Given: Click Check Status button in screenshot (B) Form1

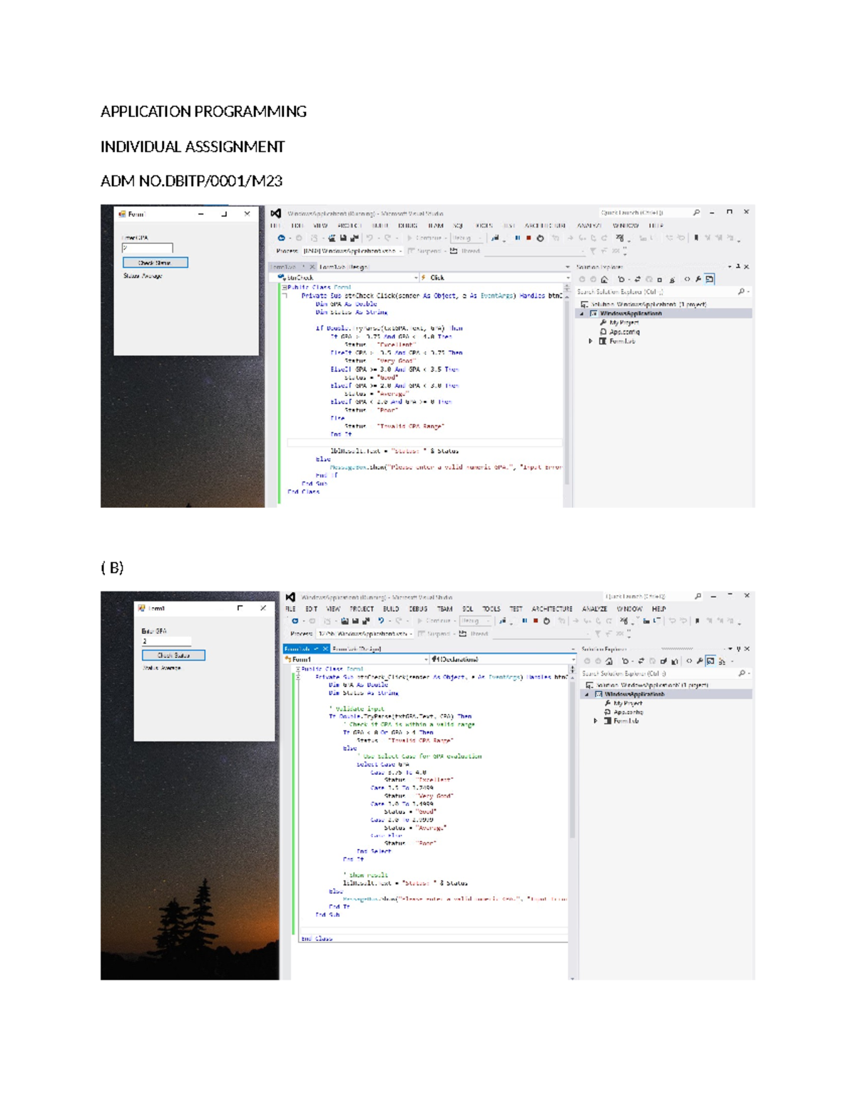Looking at the screenshot, I should coord(173,655).
